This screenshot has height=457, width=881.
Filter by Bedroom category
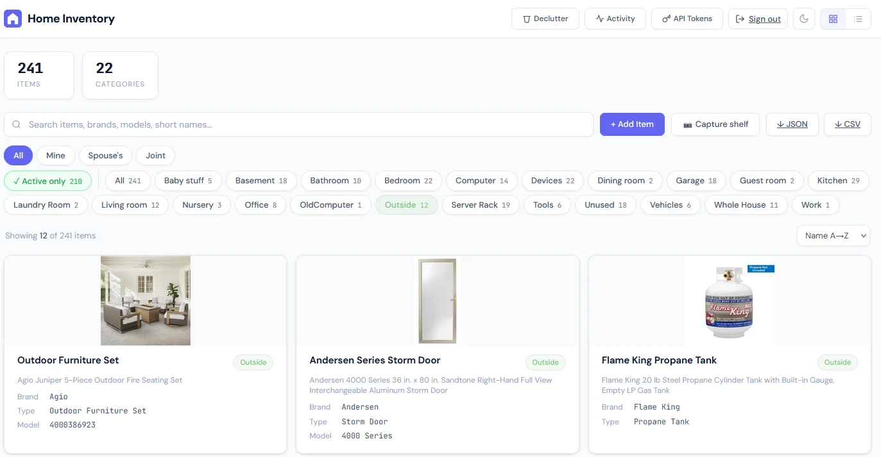[409, 181]
